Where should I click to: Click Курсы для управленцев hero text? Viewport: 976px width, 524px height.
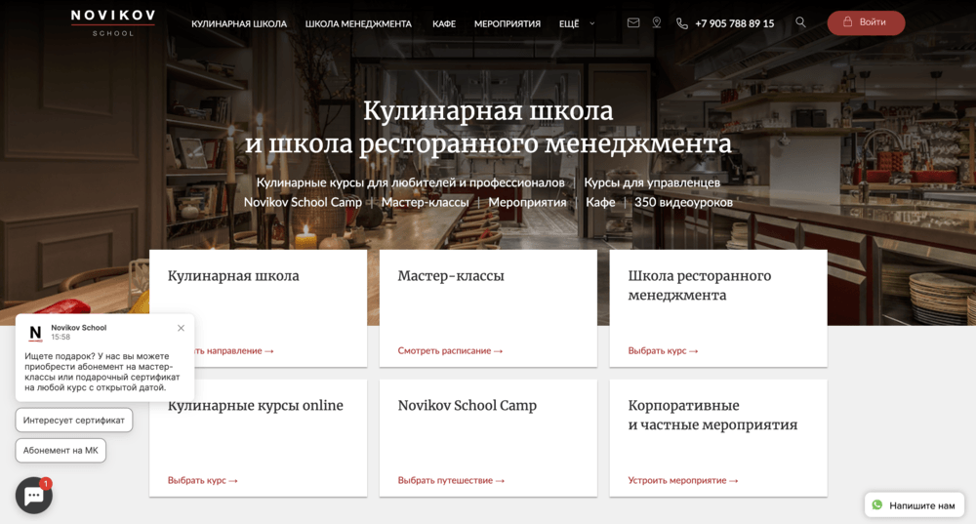[x=652, y=182]
